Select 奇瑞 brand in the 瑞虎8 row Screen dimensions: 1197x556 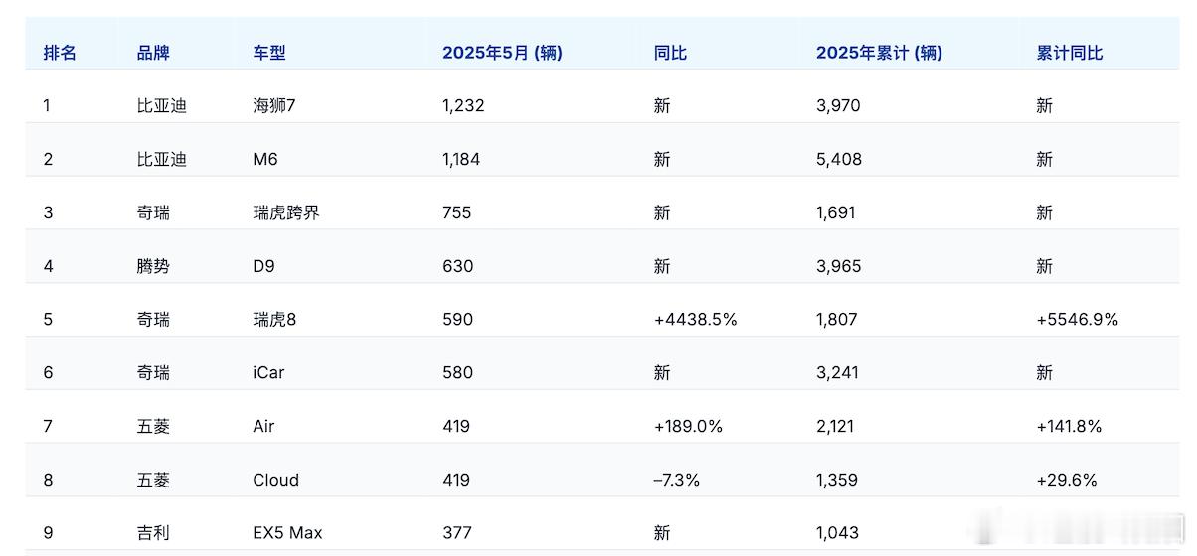(x=153, y=320)
